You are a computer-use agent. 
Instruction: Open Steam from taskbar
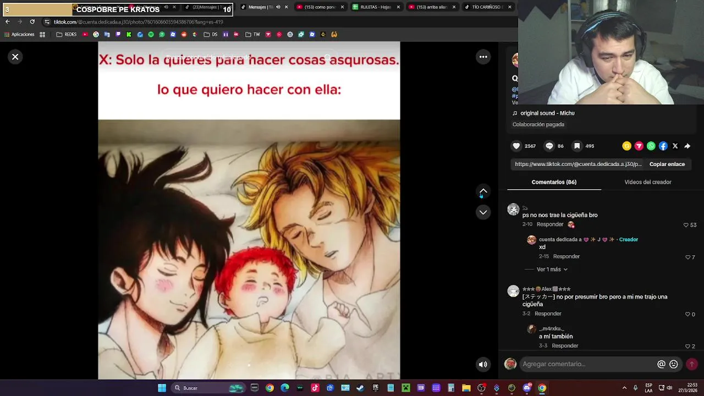pos(360,388)
